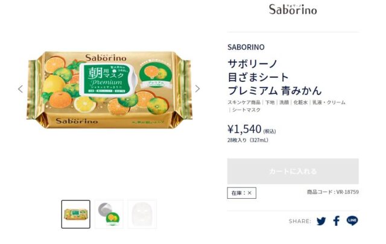
Task: Share product via LINE icon
Action: pos(352,221)
